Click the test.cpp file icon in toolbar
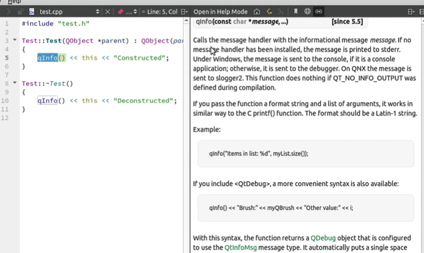 coord(32,12)
